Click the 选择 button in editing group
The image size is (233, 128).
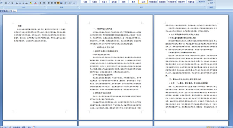click(211, 3)
